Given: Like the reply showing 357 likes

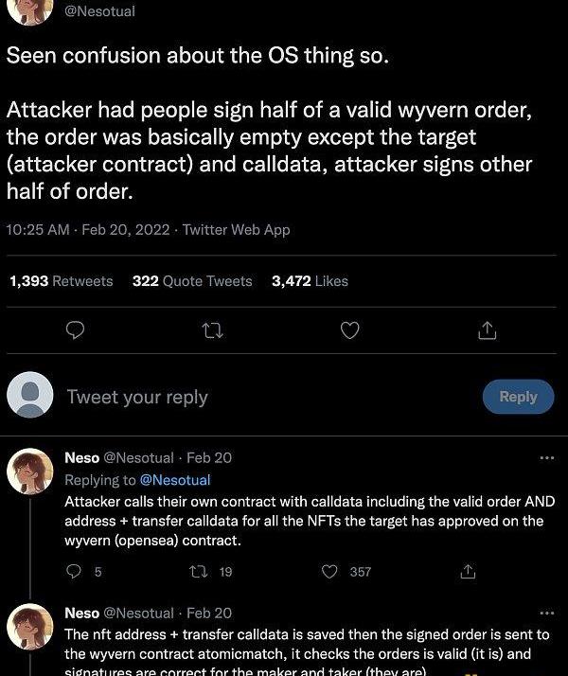Looking at the screenshot, I should tap(330, 572).
